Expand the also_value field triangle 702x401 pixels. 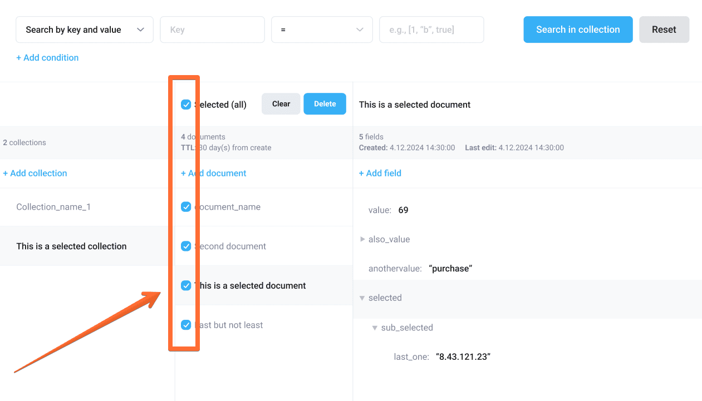click(x=363, y=239)
